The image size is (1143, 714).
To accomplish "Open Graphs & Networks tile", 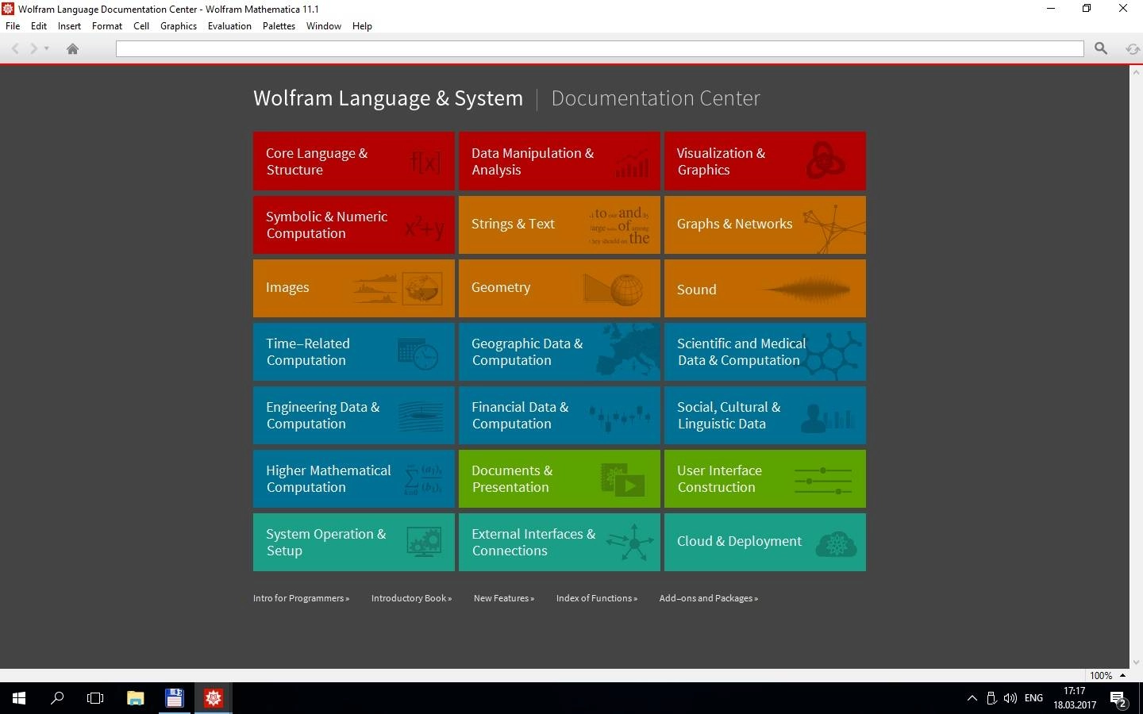I will coord(765,225).
